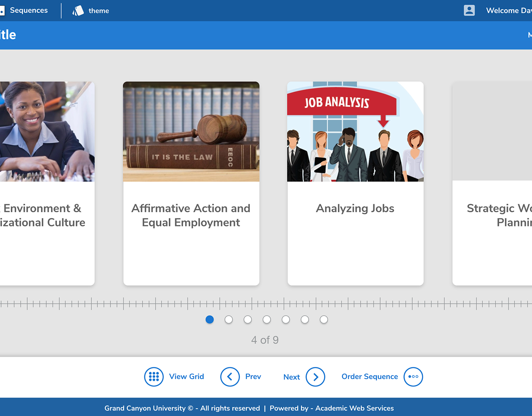This screenshot has height=416, width=532.
Task: Click the Order Sequence ellipsis icon
Action: click(x=413, y=377)
